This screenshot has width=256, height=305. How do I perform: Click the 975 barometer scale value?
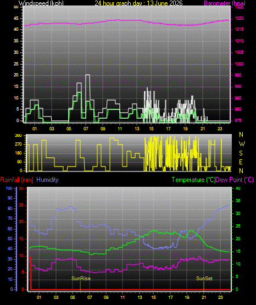(x=238, y=120)
